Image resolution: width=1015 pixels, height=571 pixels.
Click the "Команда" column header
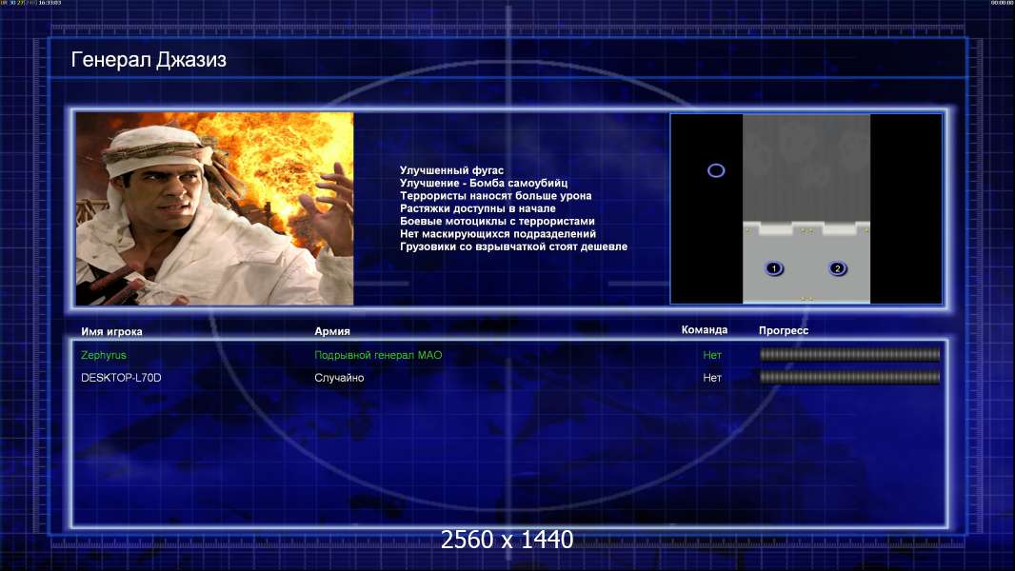(705, 330)
